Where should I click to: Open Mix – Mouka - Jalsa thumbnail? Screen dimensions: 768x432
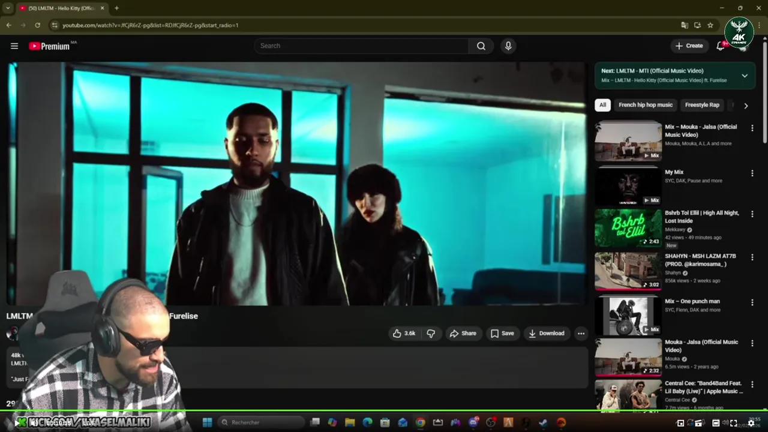pos(628,141)
